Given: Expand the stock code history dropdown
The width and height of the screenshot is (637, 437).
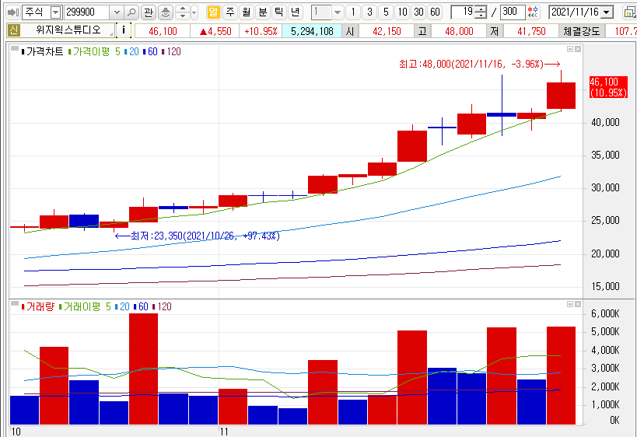Looking at the screenshot, I should click(x=117, y=12).
